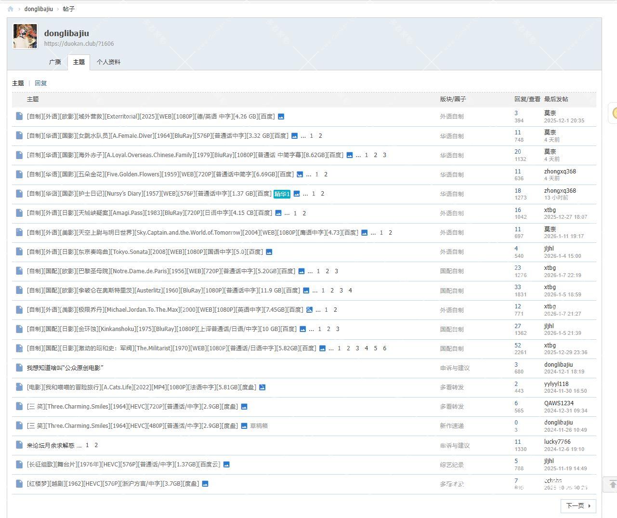Open page 4 of Austerlitz thread
Viewport: 617px width, 518px height.
click(x=350, y=291)
